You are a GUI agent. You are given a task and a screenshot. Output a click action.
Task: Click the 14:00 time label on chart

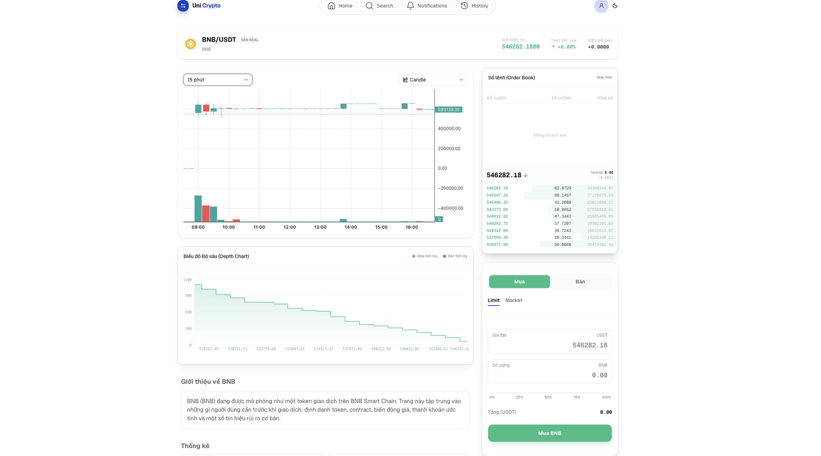tap(350, 227)
